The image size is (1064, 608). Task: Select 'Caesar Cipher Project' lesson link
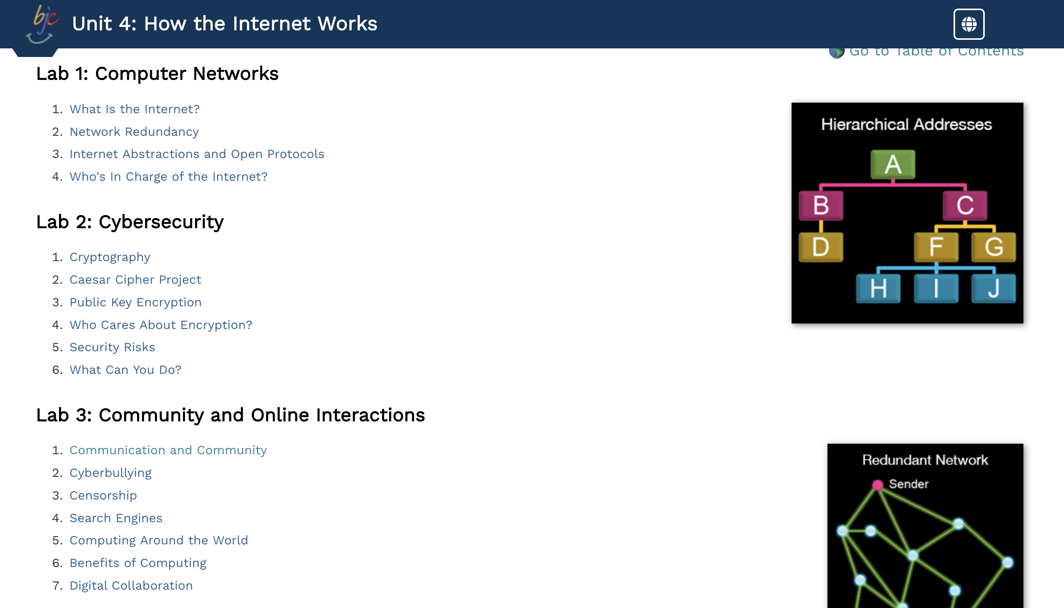pyautogui.click(x=135, y=279)
